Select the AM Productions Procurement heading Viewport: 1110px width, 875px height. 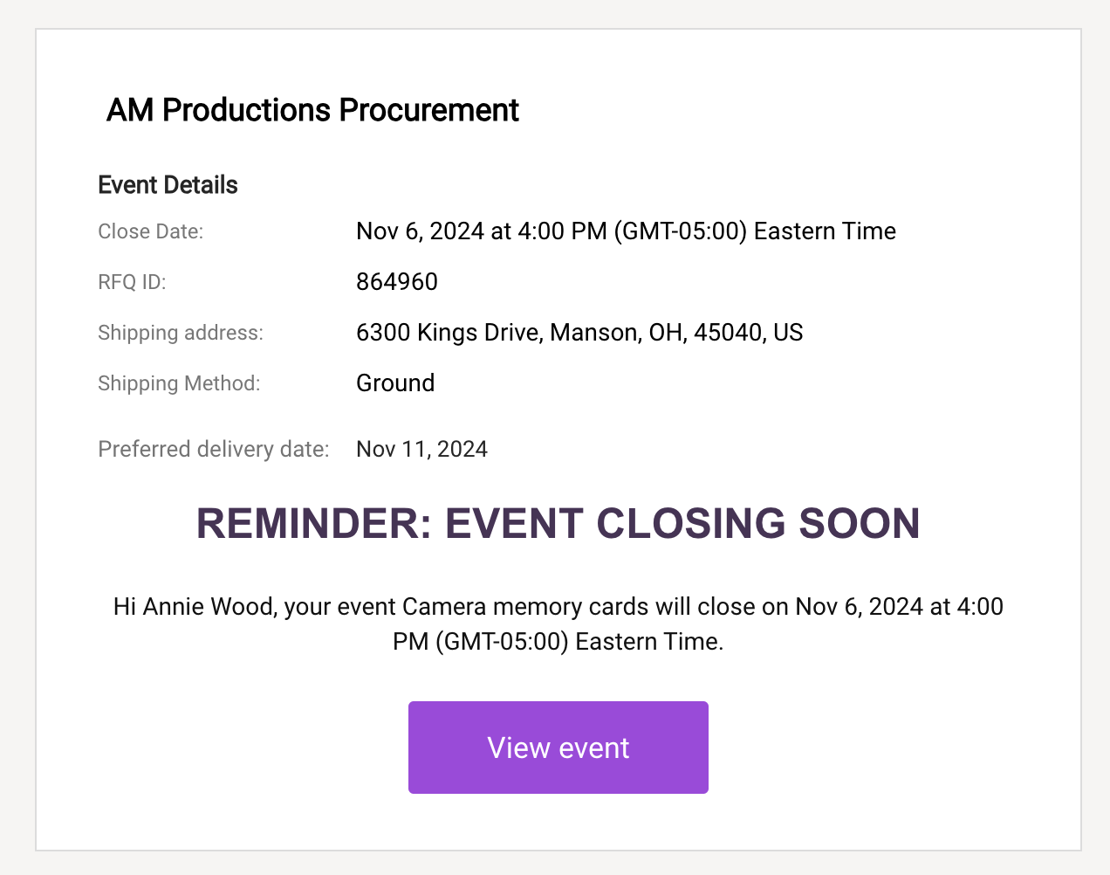click(312, 110)
